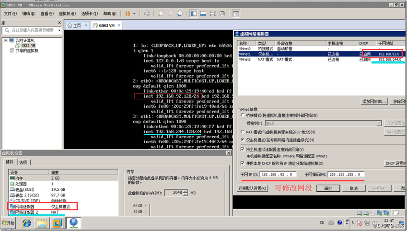The width and height of the screenshot is (407, 231).
Task: Toggle the thumbnail bar view icon
Action: coord(203,13)
